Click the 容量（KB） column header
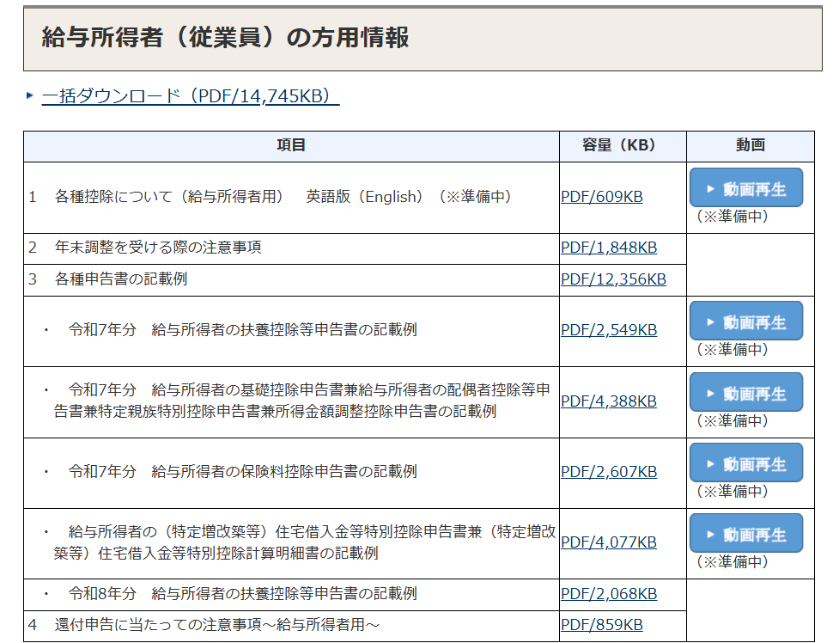Image resolution: width=833 pixels, height=643 pixels. tap(622, 146)
